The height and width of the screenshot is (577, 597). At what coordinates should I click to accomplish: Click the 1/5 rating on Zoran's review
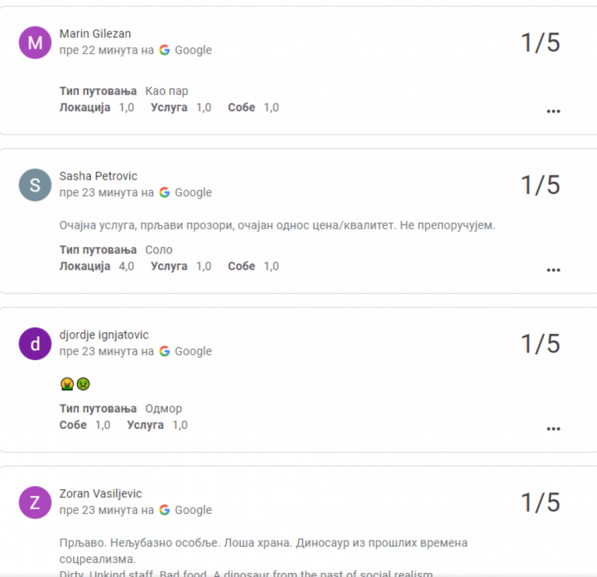click(540, 502)
